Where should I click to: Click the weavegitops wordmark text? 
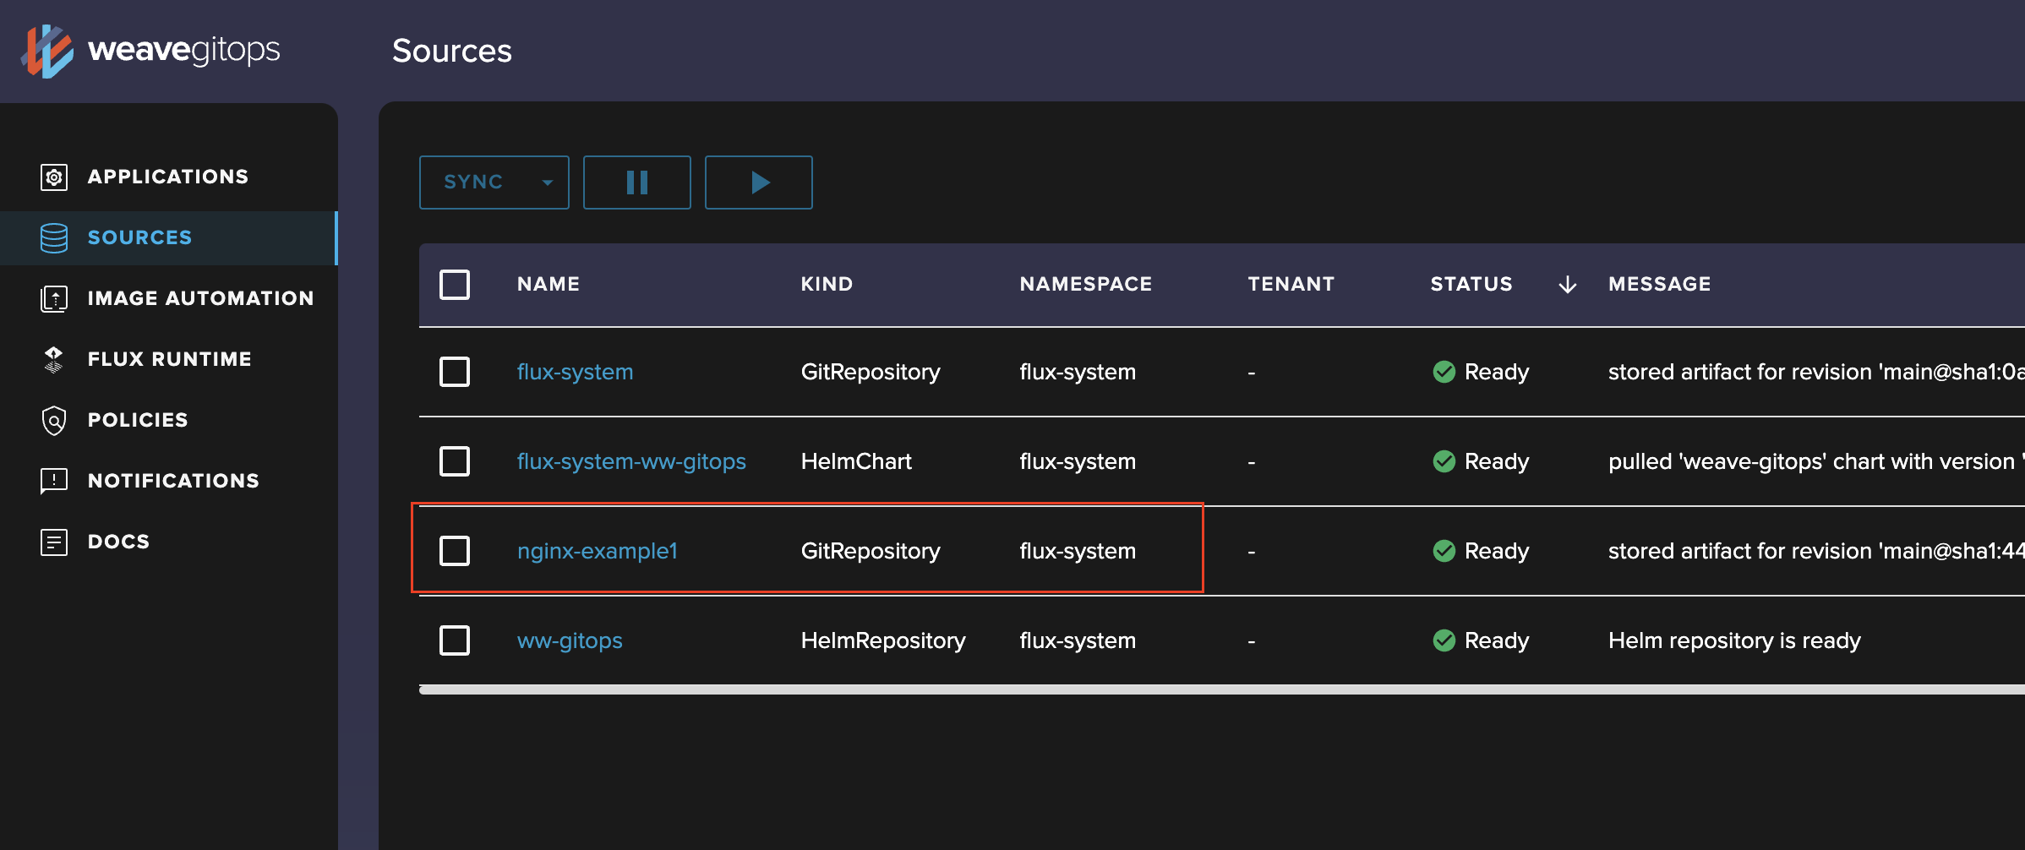(x=184, y=51)
